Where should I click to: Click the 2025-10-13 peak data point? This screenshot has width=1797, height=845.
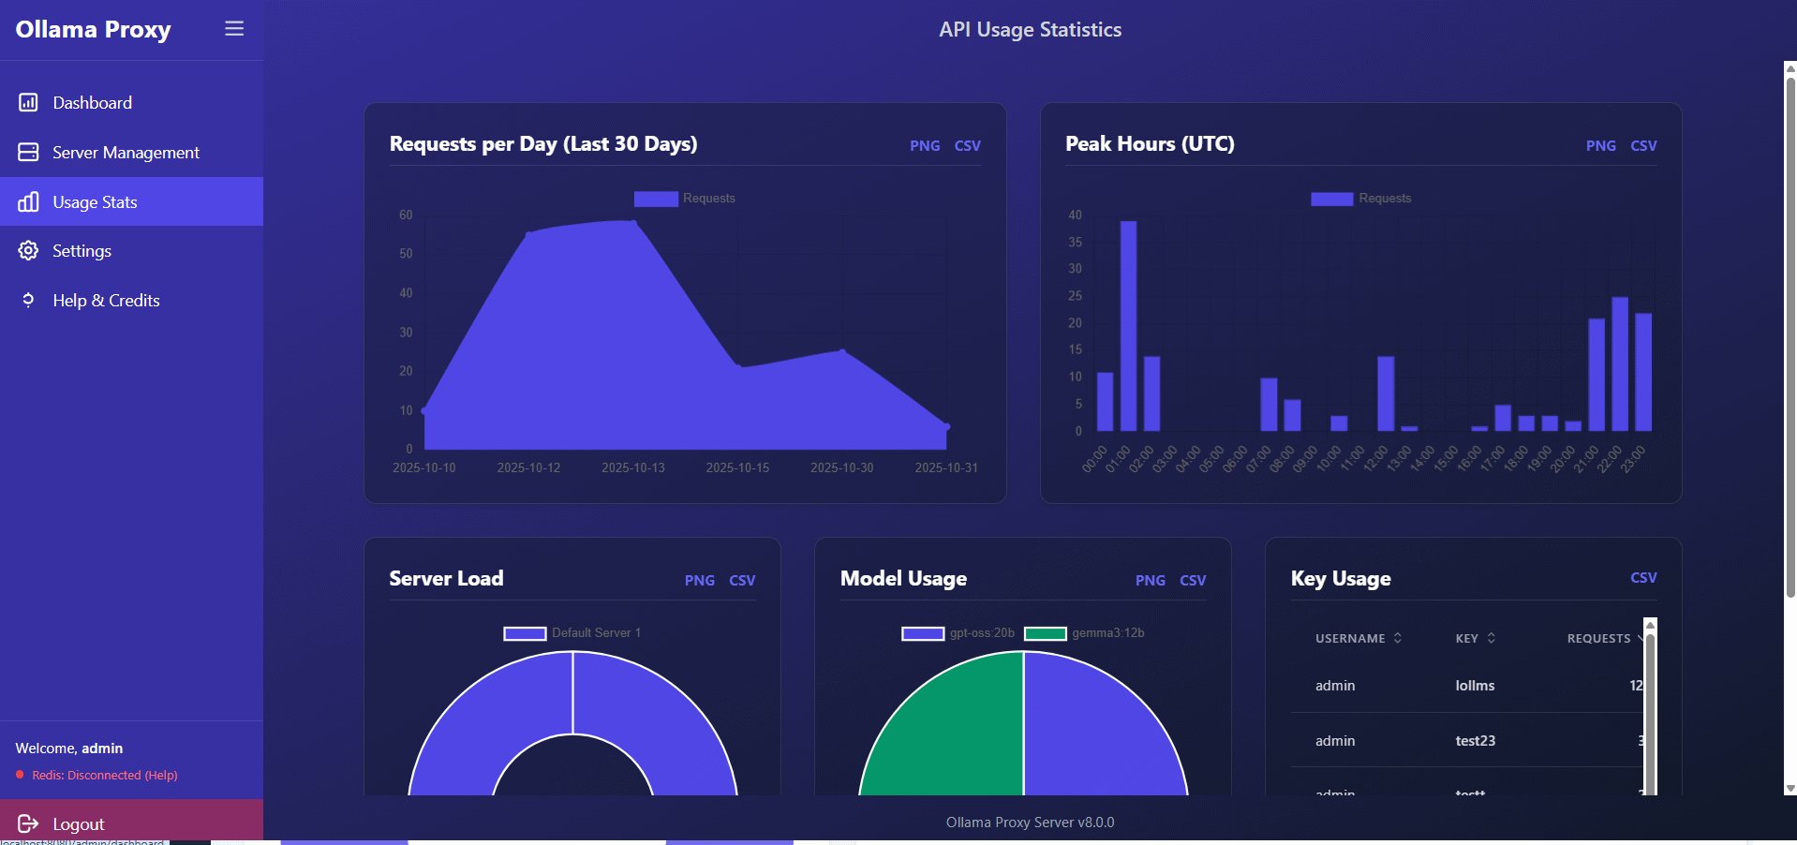[x=633, y=222]
